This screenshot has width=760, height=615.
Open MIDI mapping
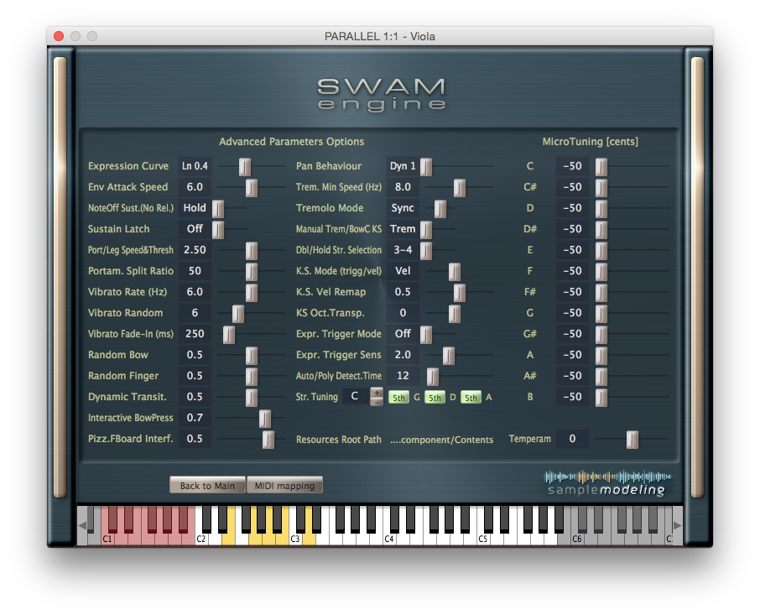285,484
